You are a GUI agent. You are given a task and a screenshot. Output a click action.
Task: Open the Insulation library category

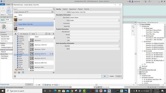point(22,49)
